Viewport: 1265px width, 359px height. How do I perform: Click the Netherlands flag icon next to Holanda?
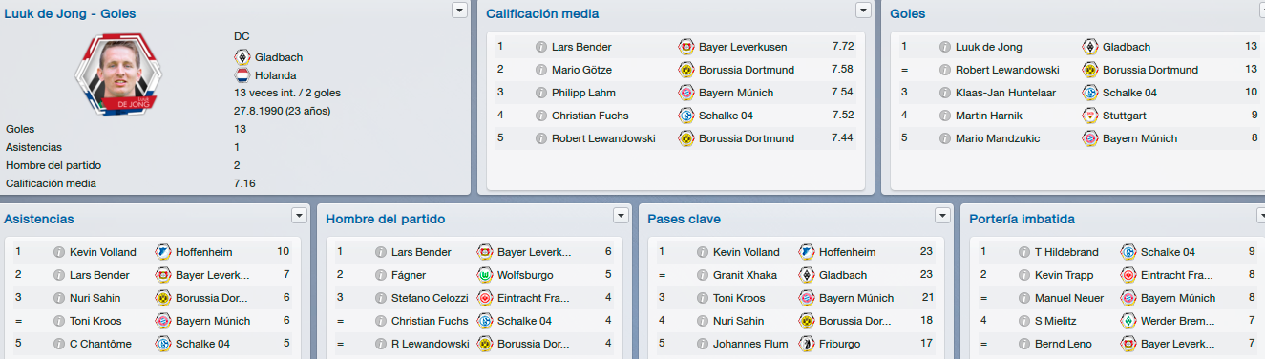[242, 75]
